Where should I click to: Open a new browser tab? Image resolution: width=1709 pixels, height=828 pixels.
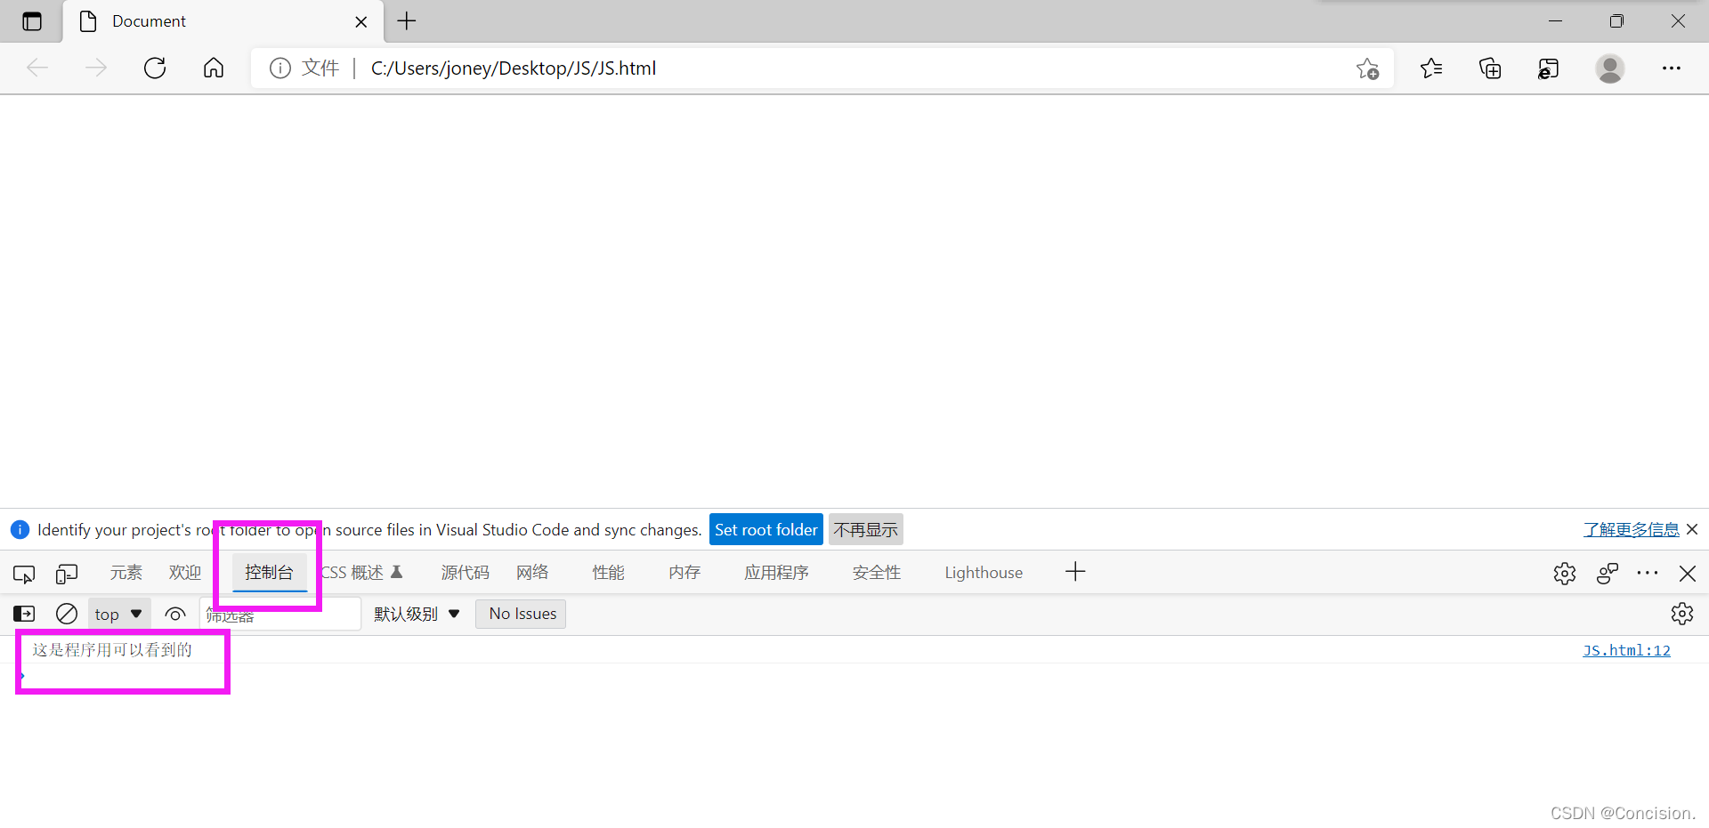point(407,20)
